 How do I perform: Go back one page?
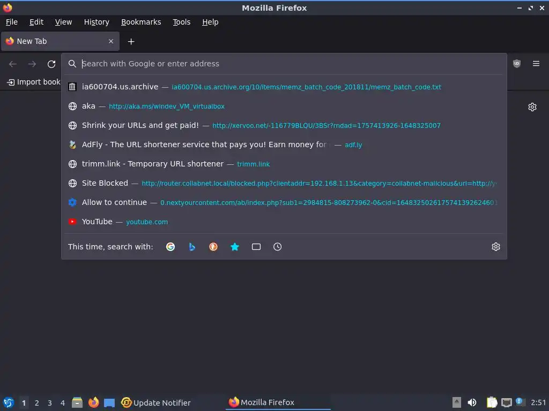[x=13, y=64]
